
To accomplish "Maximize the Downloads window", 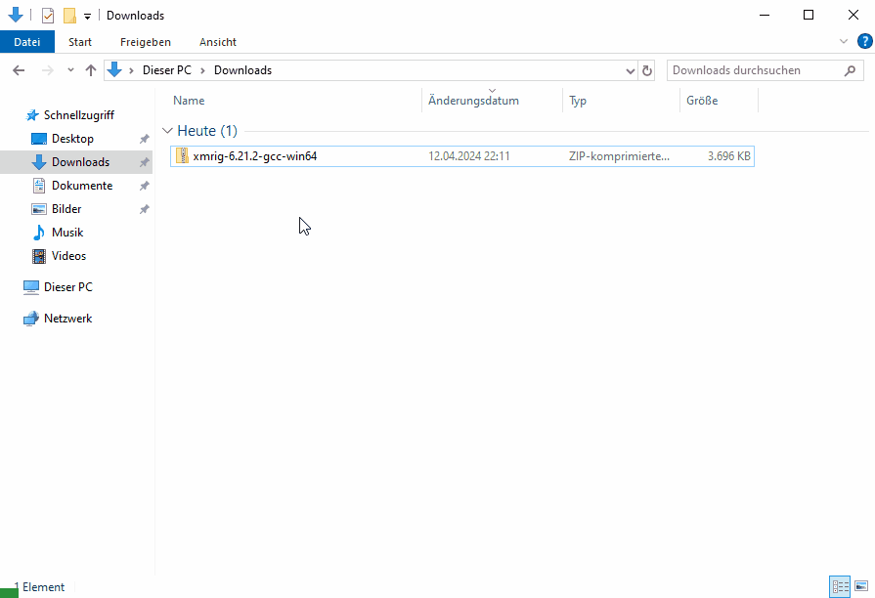I will [x=809, y=15].
